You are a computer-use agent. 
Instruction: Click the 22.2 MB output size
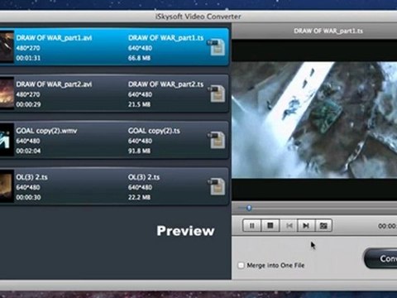[x=139, y=197]
